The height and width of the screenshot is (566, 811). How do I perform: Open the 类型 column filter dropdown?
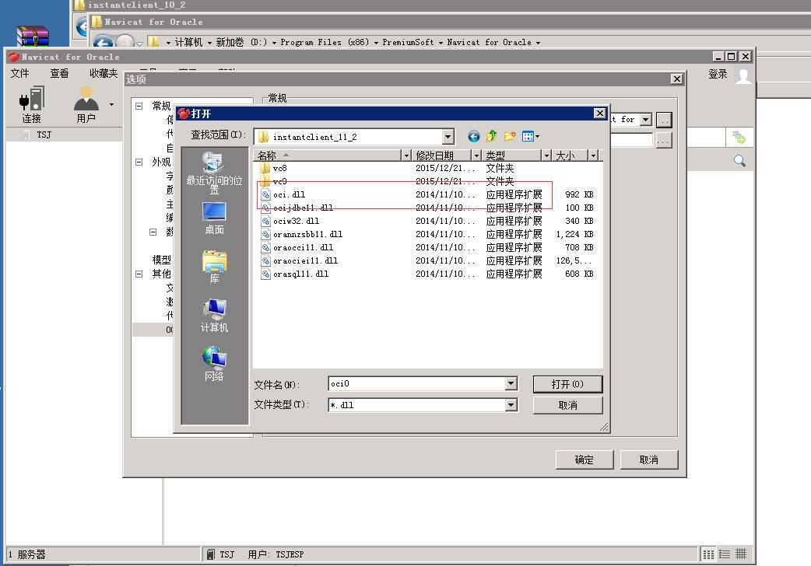[546, 155]
